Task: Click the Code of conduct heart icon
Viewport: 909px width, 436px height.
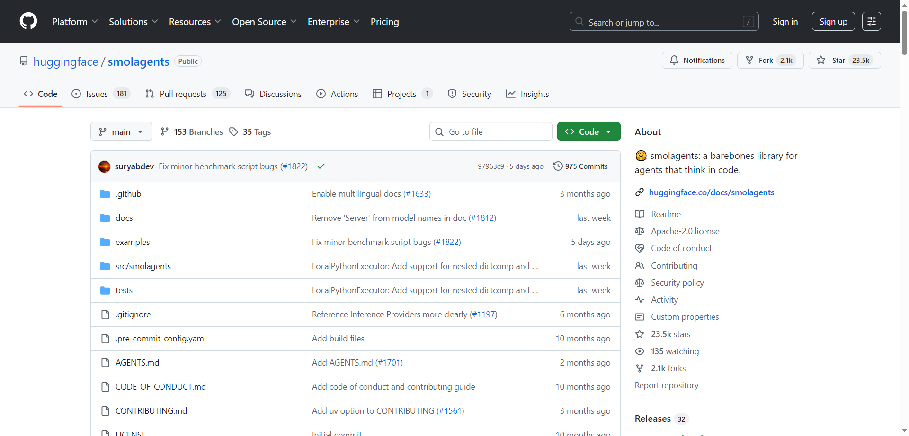Action: pos(640,248)
